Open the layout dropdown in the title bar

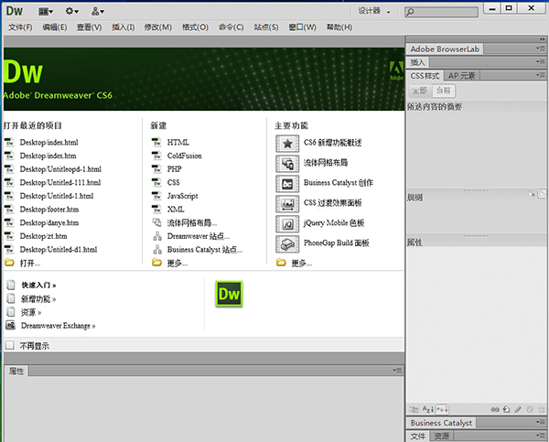coord(46,11)
